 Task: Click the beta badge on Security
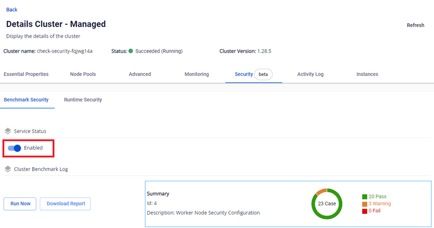tap(263, 74)
